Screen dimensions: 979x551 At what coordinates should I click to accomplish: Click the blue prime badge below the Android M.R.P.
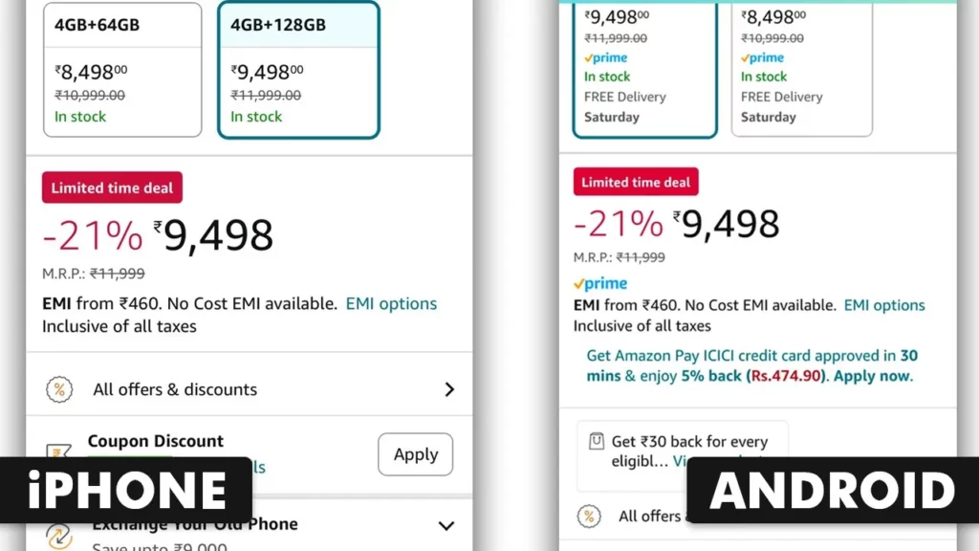click(599, 283)
